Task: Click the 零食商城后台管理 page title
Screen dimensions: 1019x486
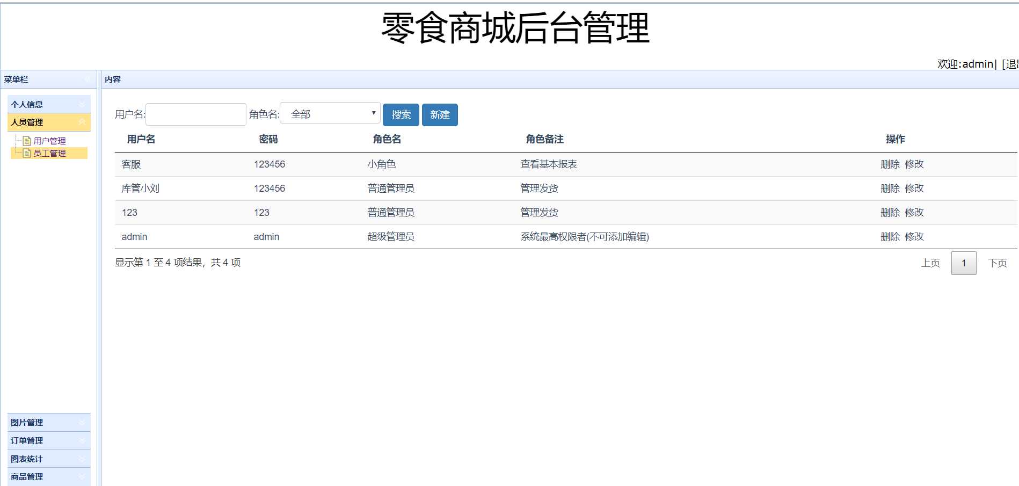Action: (515, 28)
